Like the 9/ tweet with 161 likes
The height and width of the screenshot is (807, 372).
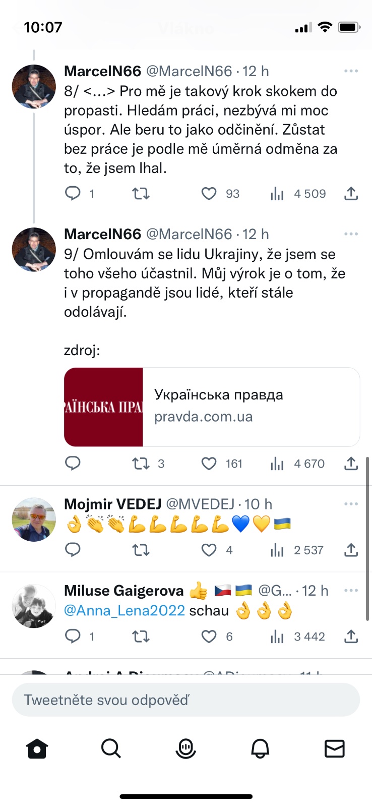(209, 464)
